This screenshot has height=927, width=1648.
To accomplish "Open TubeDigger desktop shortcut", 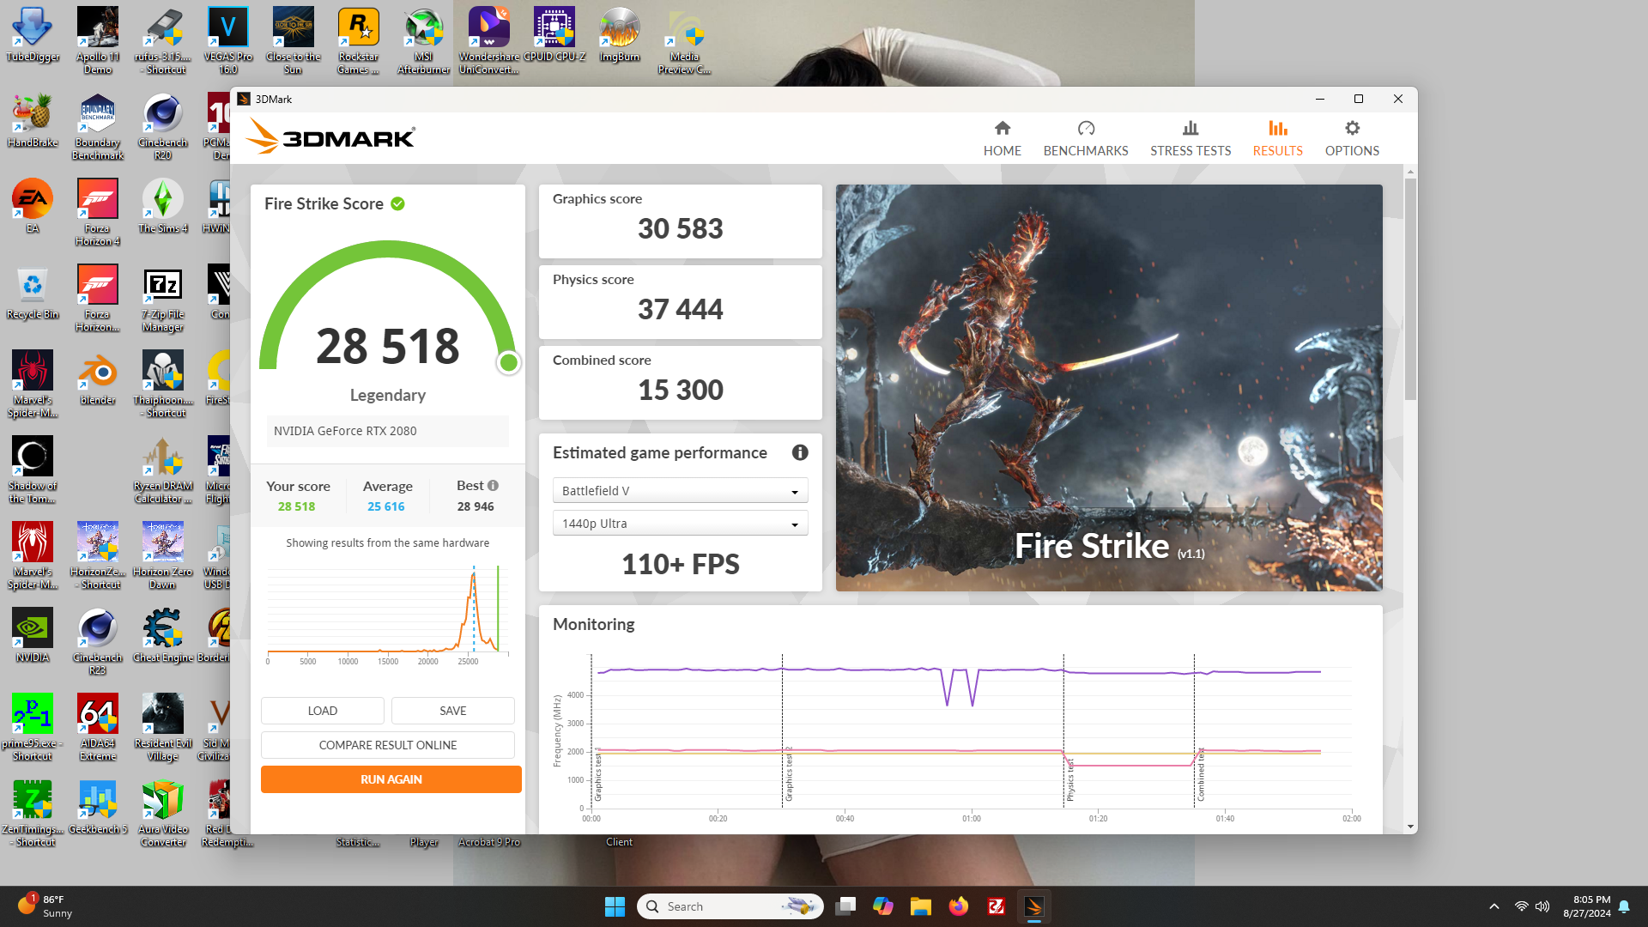I will pyautogui.click(x=33, y=35).
